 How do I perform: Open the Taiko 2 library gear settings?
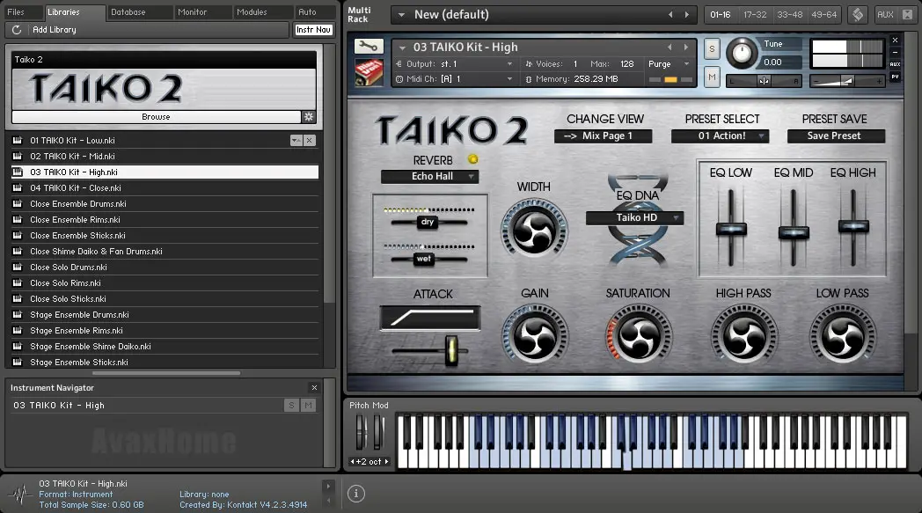(x=309, y=116)
